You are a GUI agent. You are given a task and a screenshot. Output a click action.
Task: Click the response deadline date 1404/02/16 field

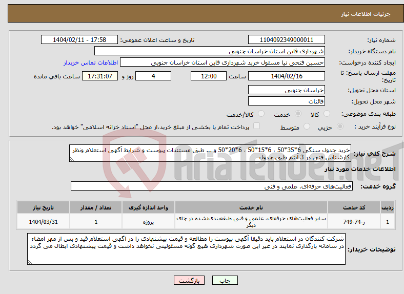pyautogui.click(x=286, y=76)
